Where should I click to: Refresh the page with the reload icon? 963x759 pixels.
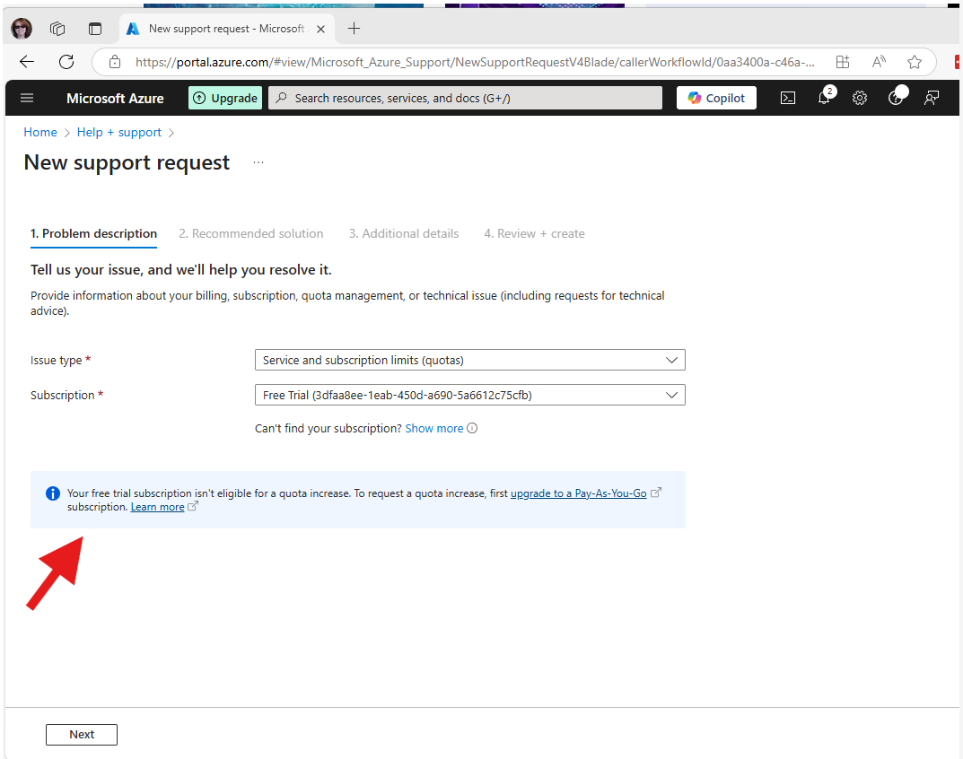66,62
